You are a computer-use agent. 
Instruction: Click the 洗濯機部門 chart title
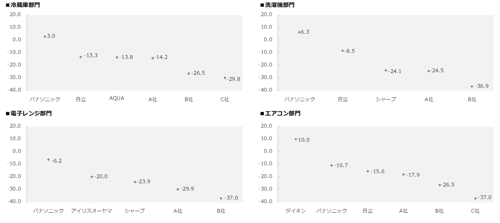coord(279,5)
